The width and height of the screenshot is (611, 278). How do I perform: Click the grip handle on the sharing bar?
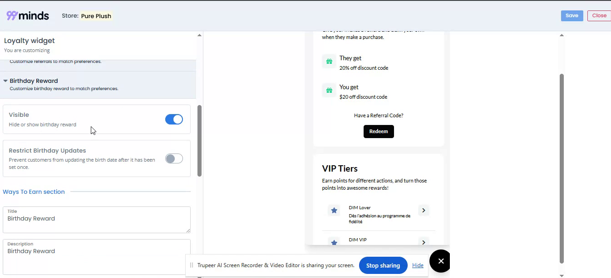192,265
